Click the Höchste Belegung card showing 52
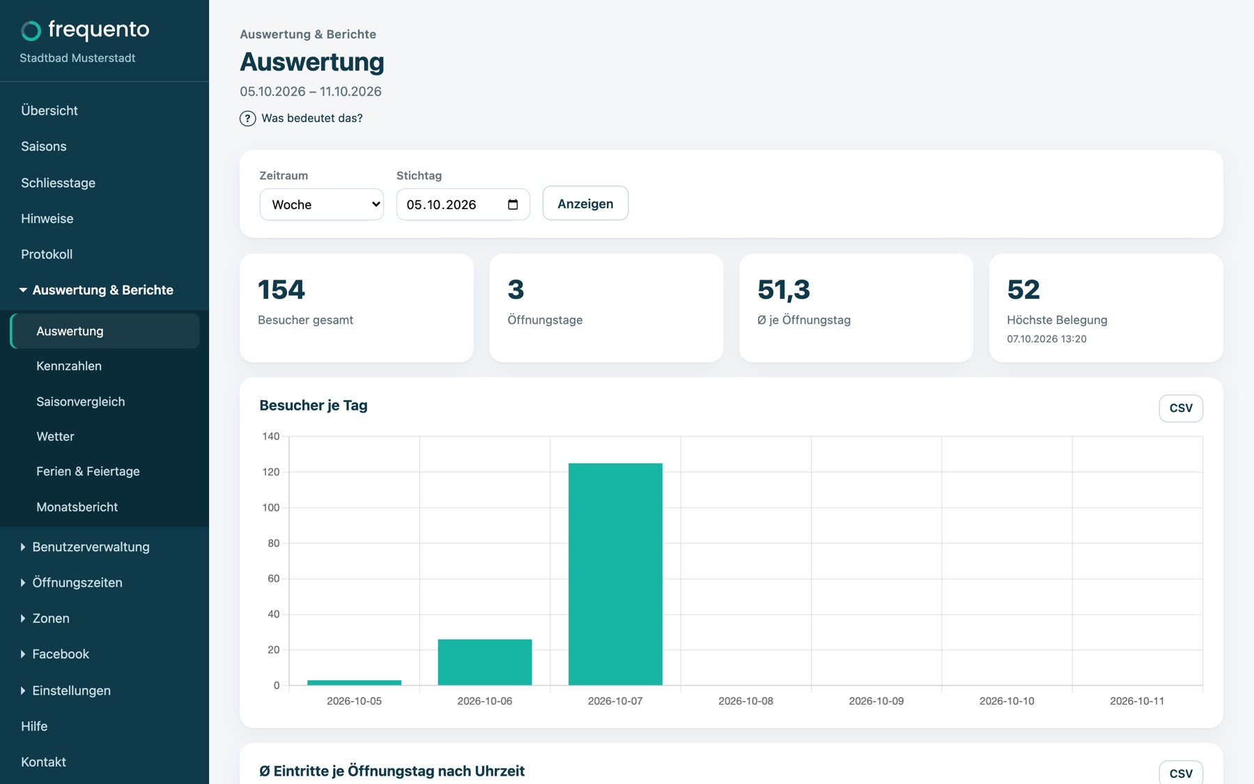Viewport: 1254px width, 784px height. pos(1106,307)
